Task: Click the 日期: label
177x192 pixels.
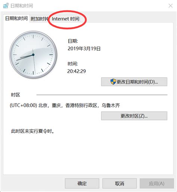Action: pos(73,41)
